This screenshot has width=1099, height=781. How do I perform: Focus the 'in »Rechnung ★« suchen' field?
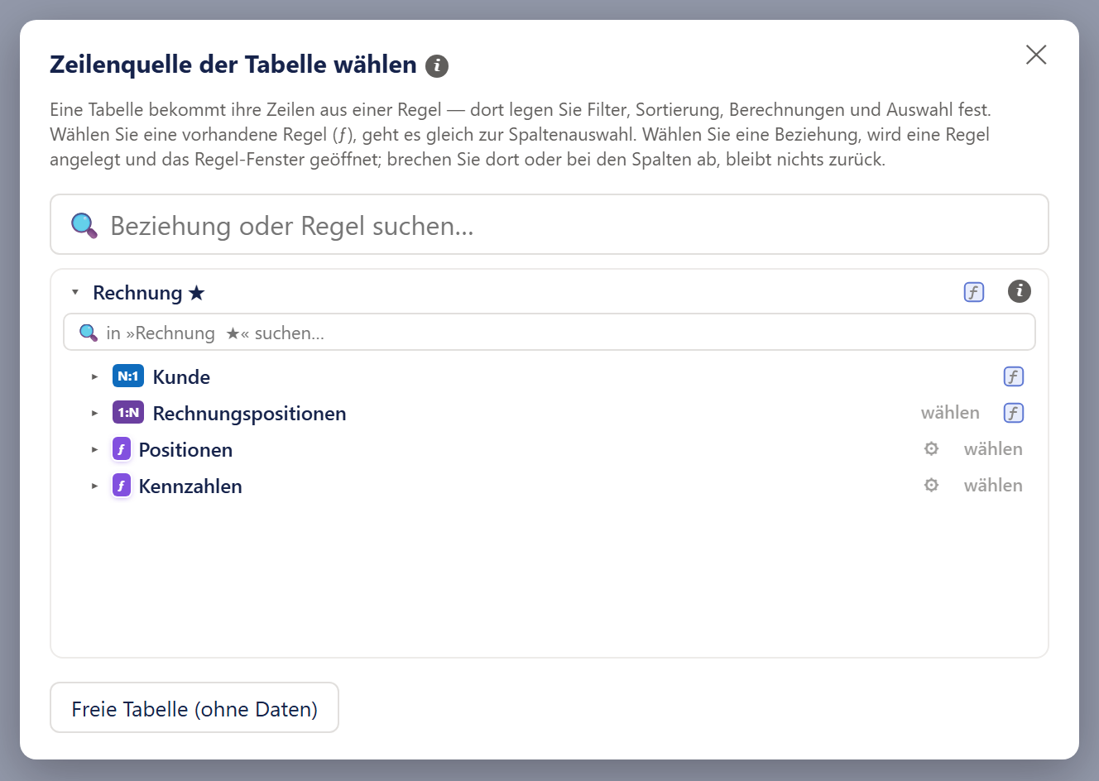[549, 333]
